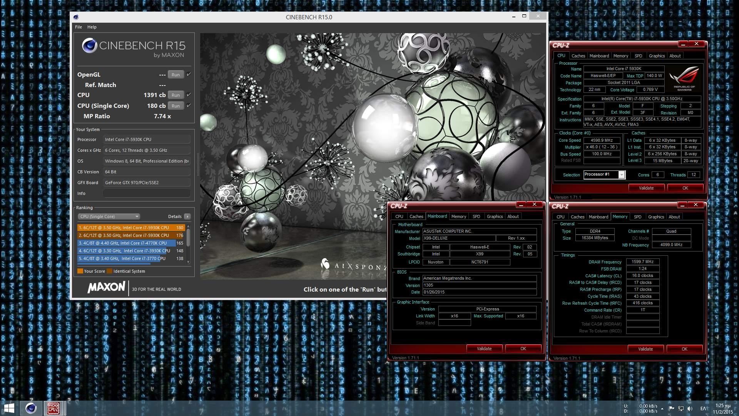Screen dimensions: 739x416
Task: Select ranking entry i7-3770 CPU
Action: coord(131,258)
